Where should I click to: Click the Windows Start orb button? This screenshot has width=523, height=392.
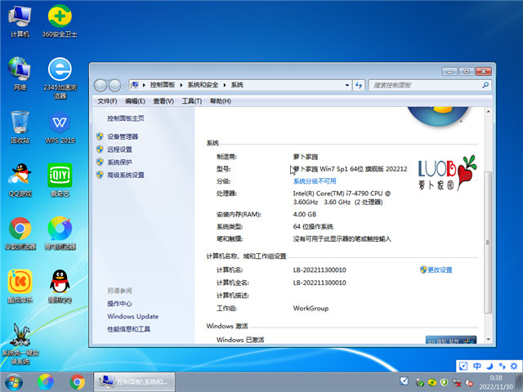[x=14, y=381]
